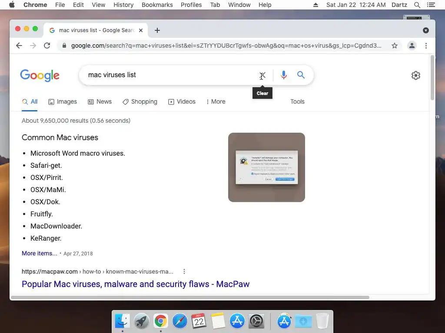Open Downloads folder in the Dock
The height and width of the screenshot is (333, 445).
click(303, 321)
